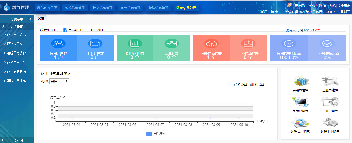Open the 类型 dropdown showing 民用
This screenshot has width=352, height=143.
tap(59, 81)
